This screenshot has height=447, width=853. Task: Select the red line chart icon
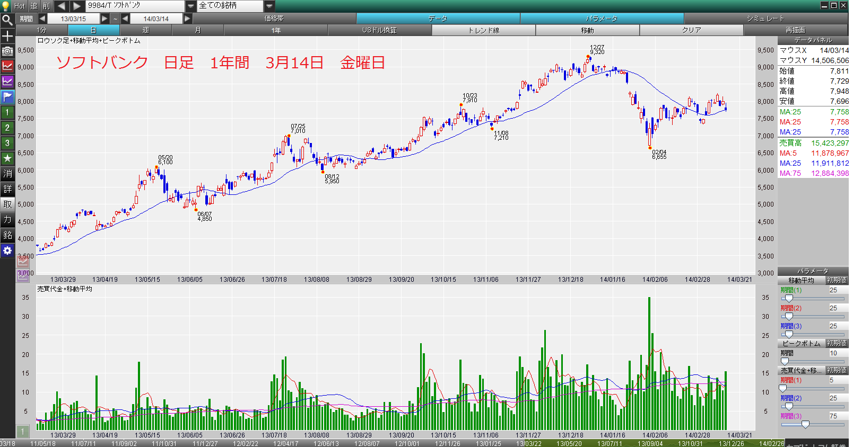point(7,66)
